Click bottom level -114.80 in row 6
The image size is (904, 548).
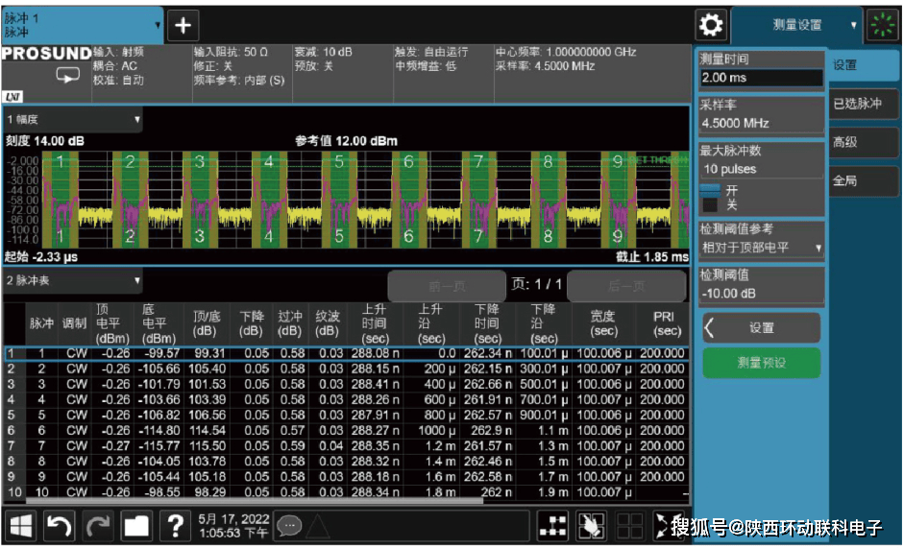(159, 431)
